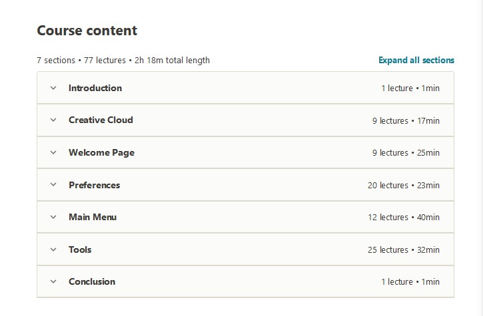Expand the Introduction section chevron
Viewport: 483px width, 316px height.
point(53,88)
